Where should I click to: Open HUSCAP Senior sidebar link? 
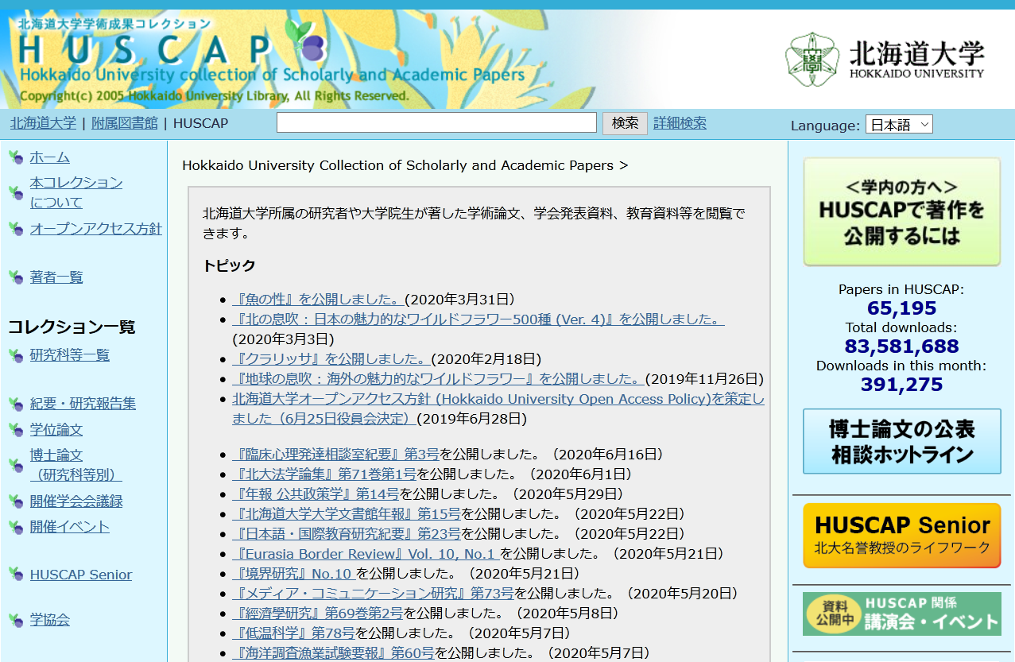point(81,575)
